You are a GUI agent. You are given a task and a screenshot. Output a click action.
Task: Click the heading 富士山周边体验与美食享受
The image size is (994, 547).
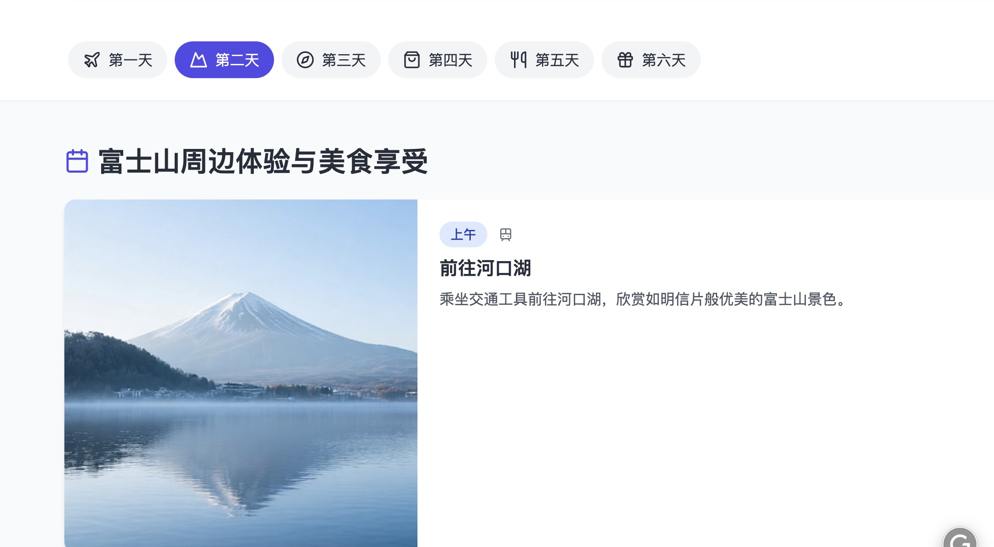coord(263,161)
